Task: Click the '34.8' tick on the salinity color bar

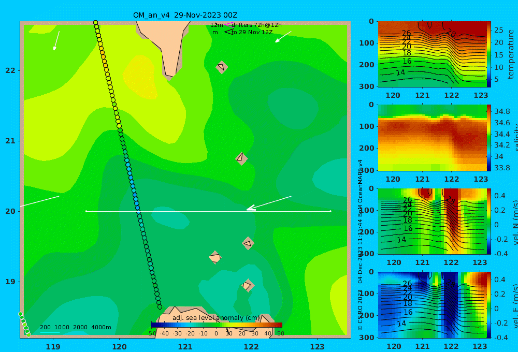Action: pos(502,111)
